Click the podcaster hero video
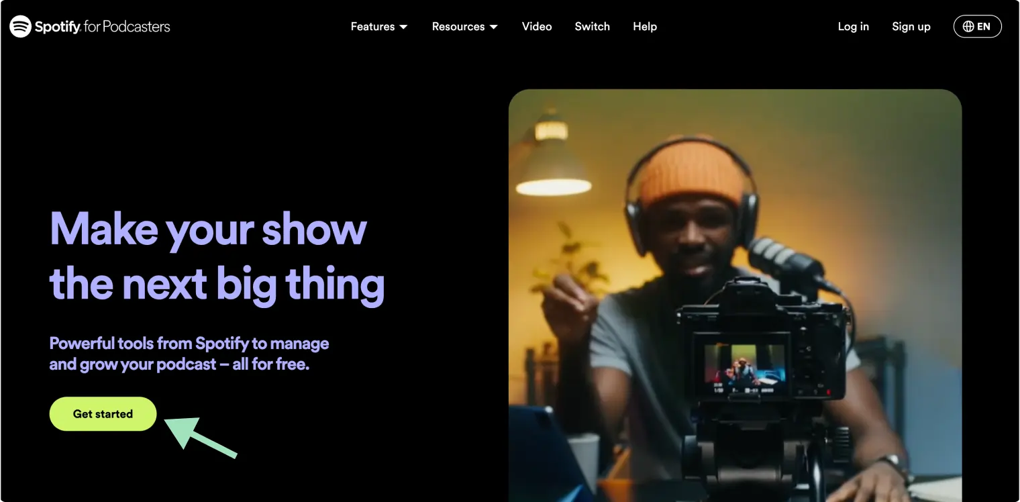This screenshot has height=502, width=1020. [735, 295]
